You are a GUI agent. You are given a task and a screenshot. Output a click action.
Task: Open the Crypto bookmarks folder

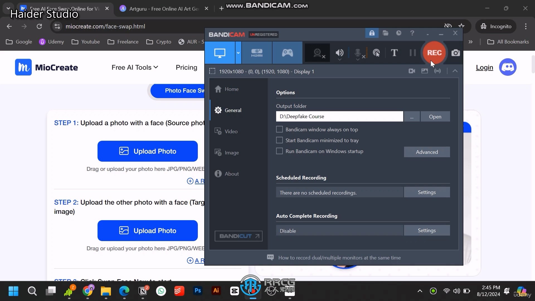[159, 42]
